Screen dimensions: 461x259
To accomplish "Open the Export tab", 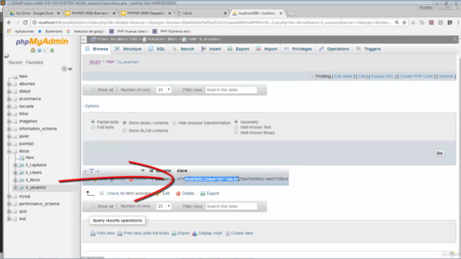I will [238, 49].
